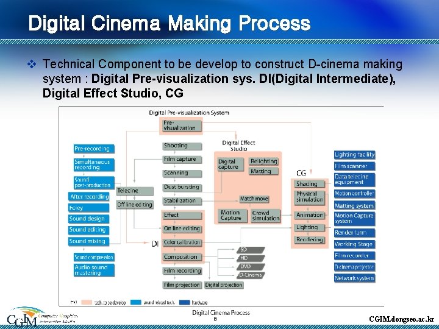Screen dimensions: 439x329
Task: Select the 'Pre-recording' sound box
Action: (94, 149)
